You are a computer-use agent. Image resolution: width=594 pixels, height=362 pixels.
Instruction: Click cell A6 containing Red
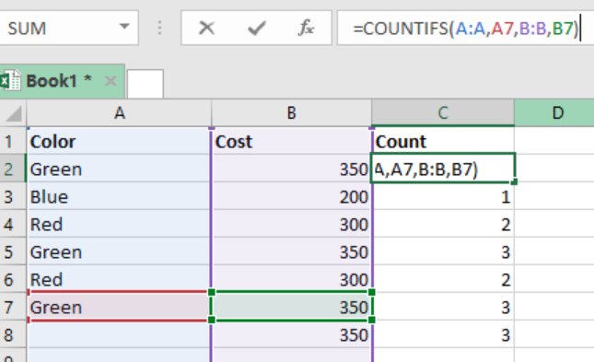pos(119,280)
